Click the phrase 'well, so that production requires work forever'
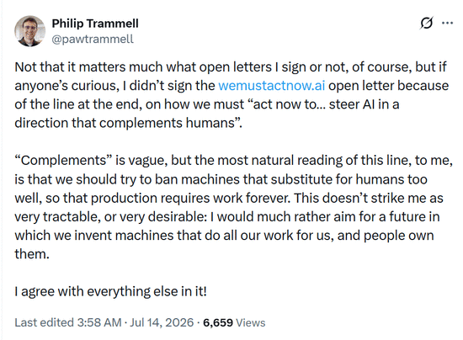This screenshot has width=463, height=340. point(152,199)
